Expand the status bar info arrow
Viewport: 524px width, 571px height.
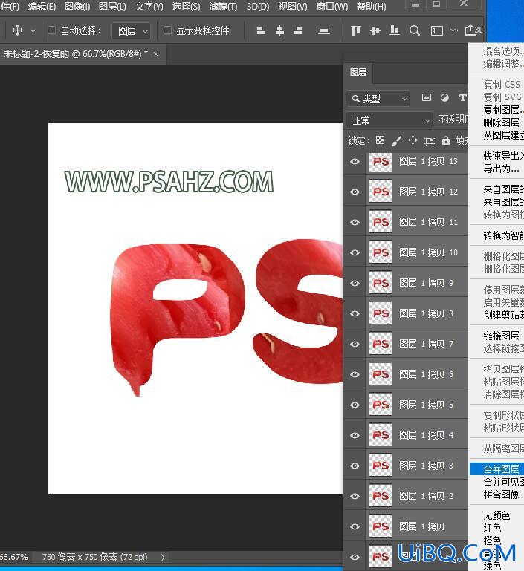tap(163, 557)
